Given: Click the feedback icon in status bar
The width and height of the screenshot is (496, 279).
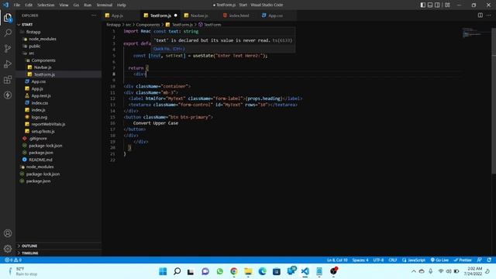Looking at the screenshot, I should (480, 260).
